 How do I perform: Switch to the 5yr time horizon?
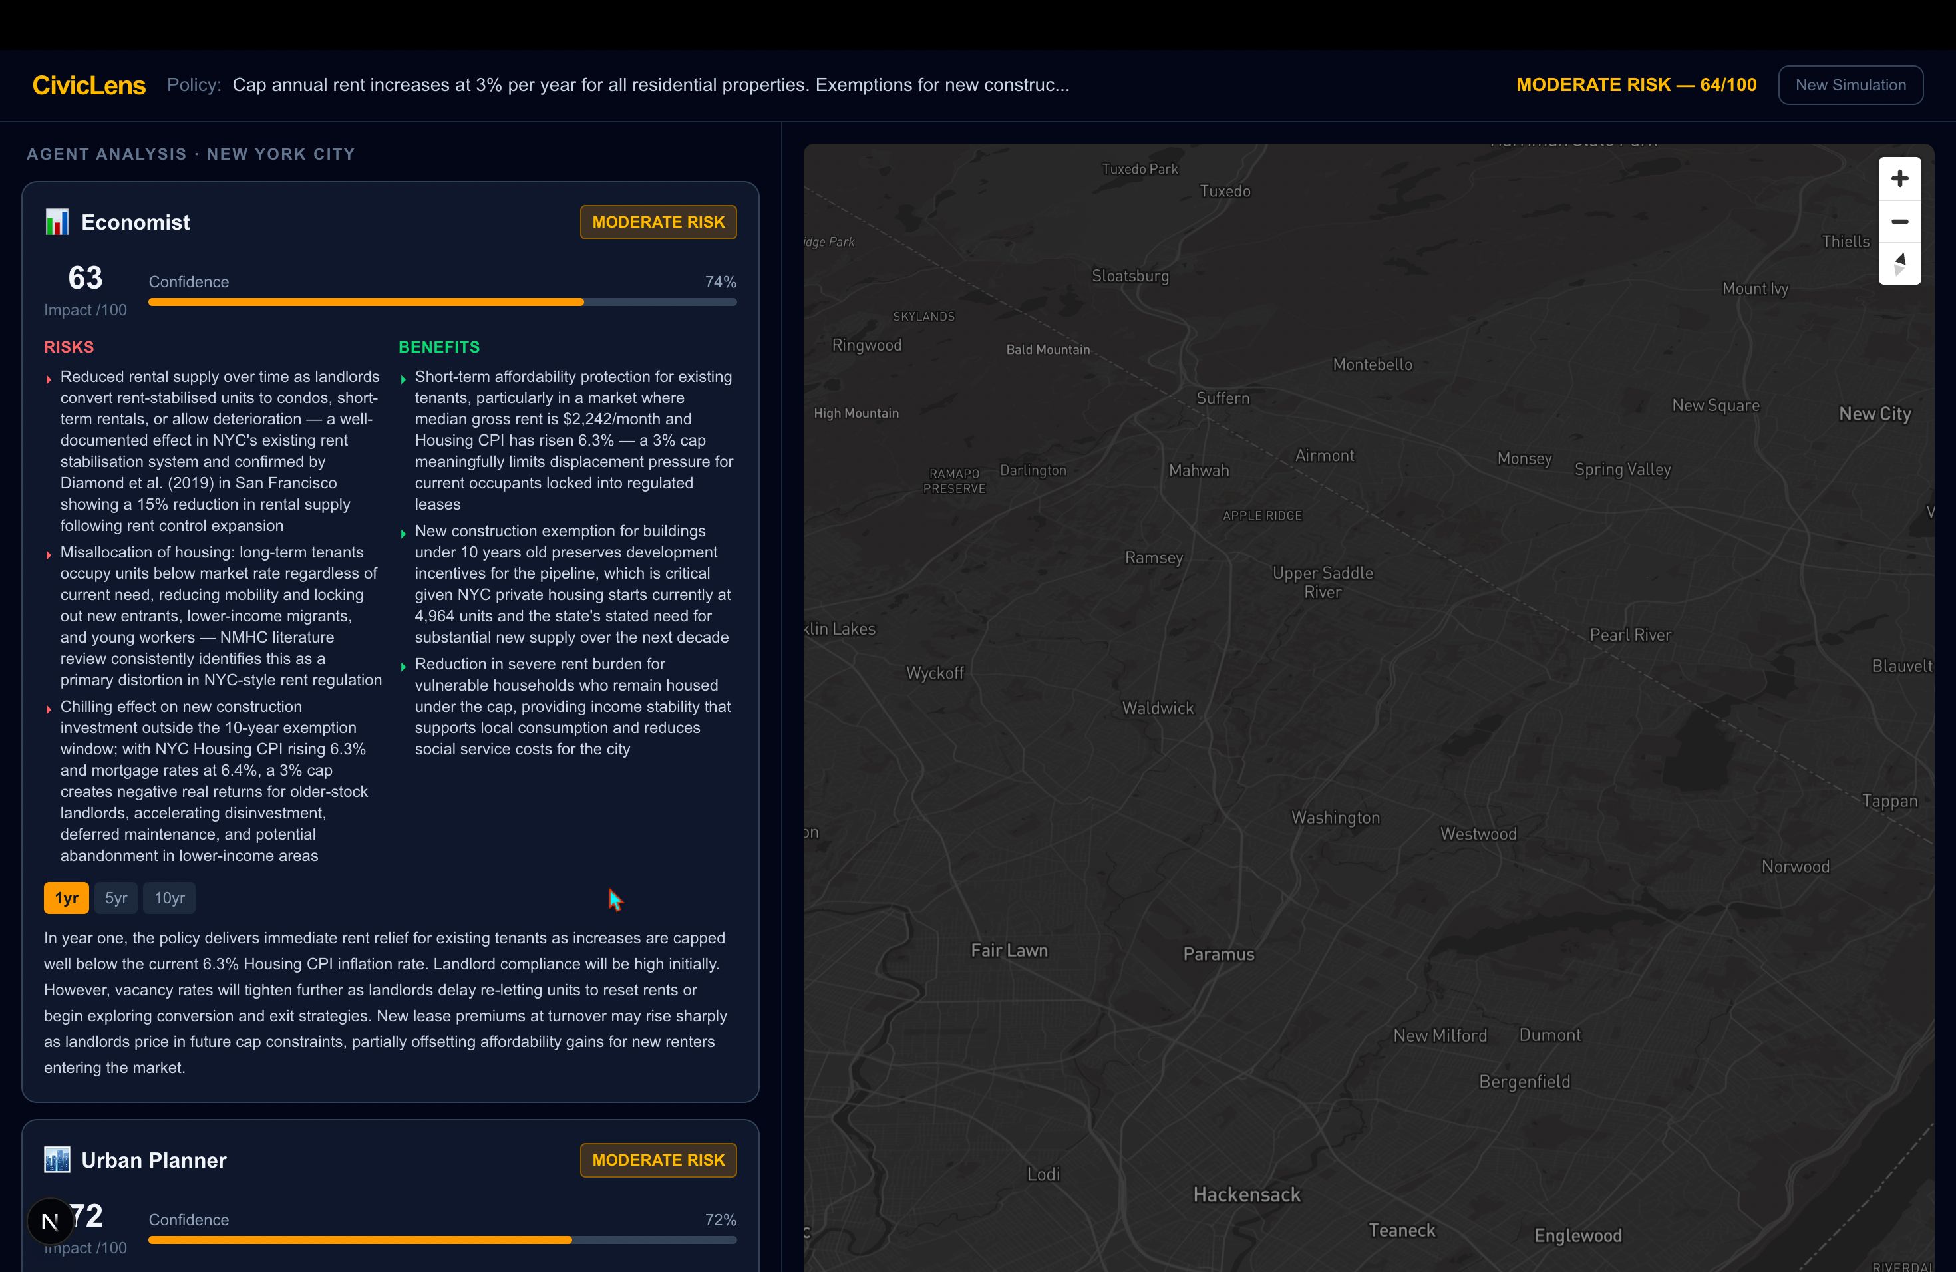[x=116, y=898]
